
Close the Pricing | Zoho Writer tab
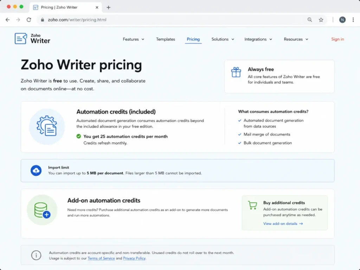(97, 7)
